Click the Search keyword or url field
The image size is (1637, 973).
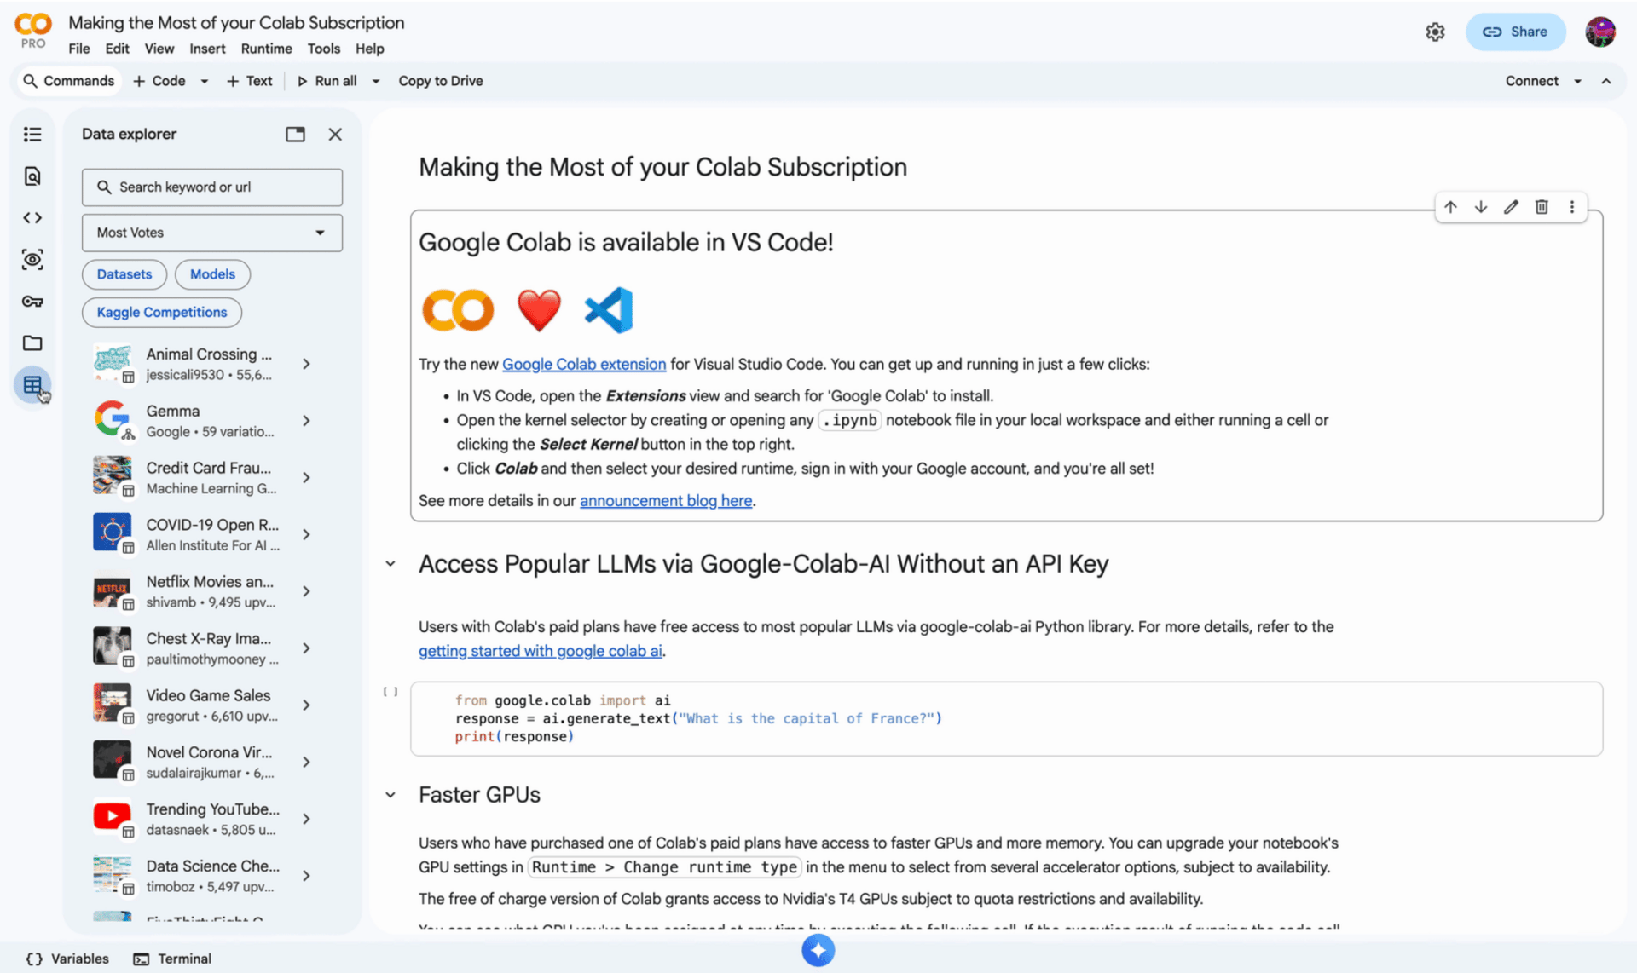click(212, 187)
